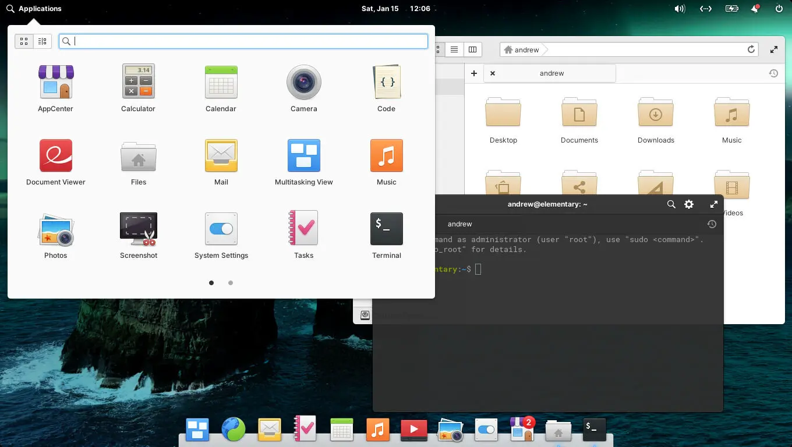Screen dimensions: 792x447
Task: Switch Files window to column view
Action: (x=473, y=49)
